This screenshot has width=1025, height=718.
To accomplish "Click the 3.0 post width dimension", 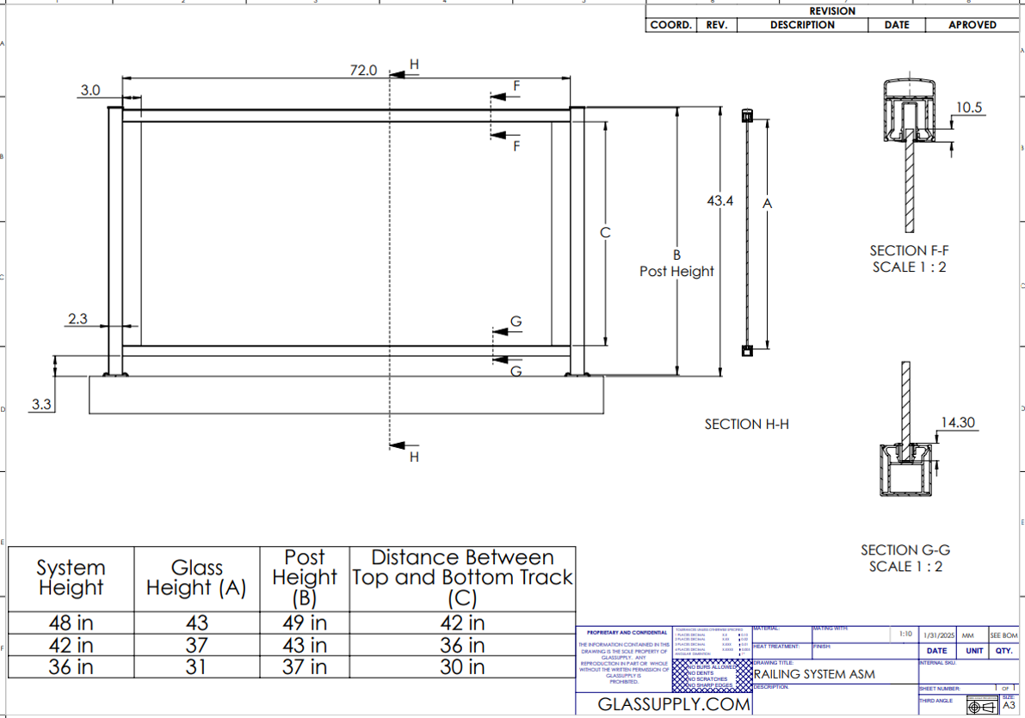I will 90,90.
